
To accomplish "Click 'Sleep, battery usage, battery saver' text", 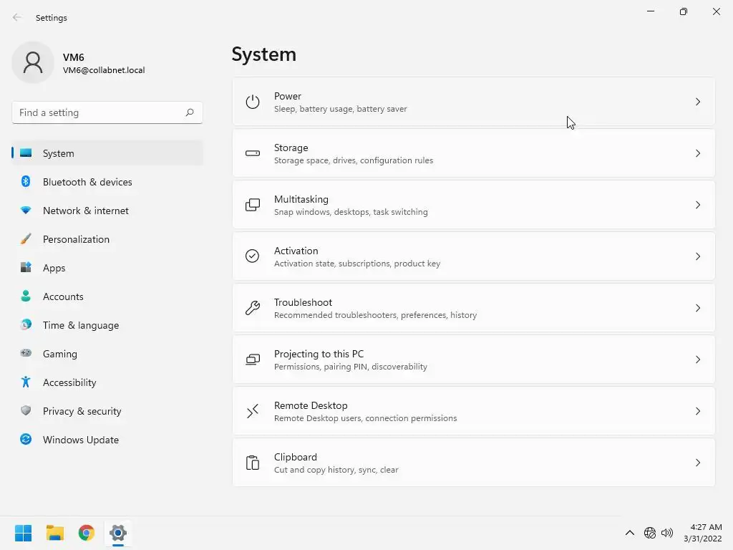I will [x=340, y=109].
